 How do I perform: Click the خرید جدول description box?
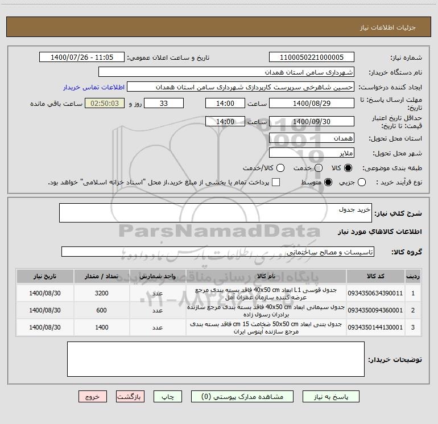(216, 213)
